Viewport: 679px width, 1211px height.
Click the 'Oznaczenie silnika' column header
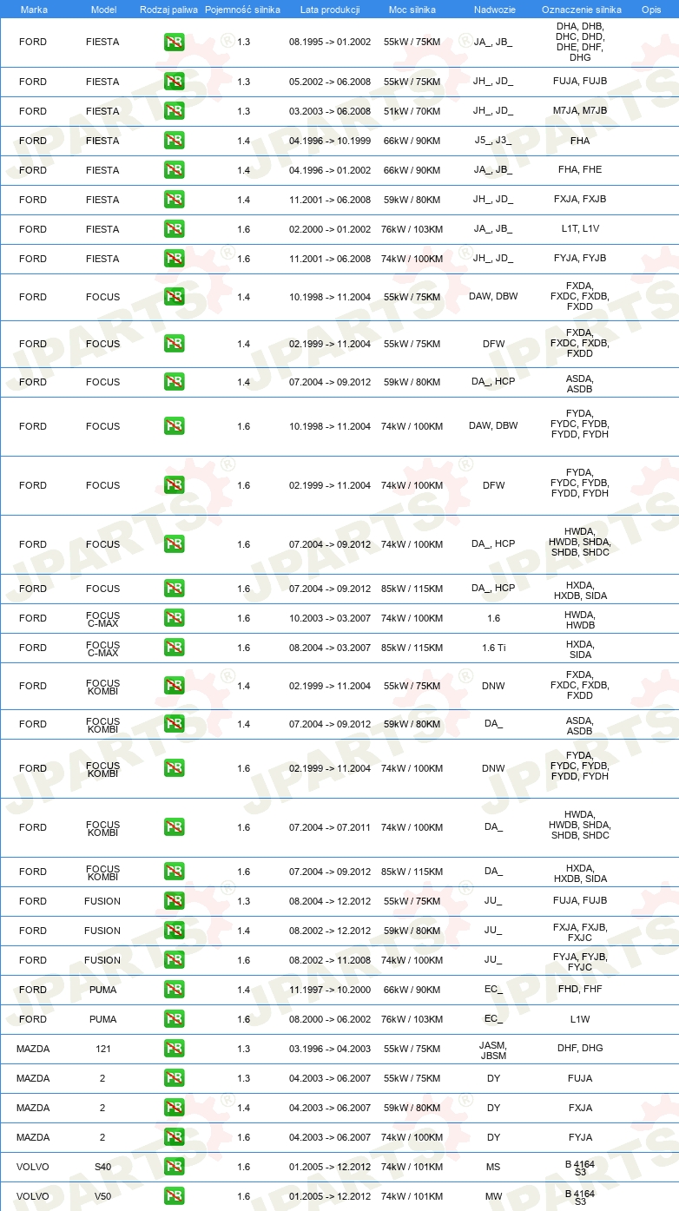[581, 9]
